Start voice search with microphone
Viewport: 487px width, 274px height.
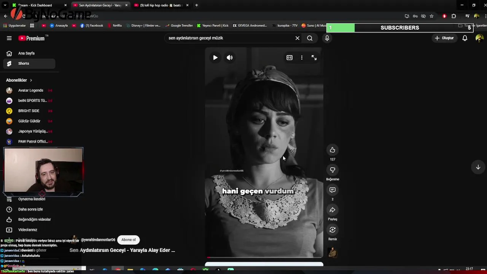pos(327,38)
